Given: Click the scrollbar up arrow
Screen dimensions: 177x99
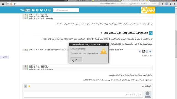Looking at the screenshot, I should pyautogui.click(x=176, y=7).
